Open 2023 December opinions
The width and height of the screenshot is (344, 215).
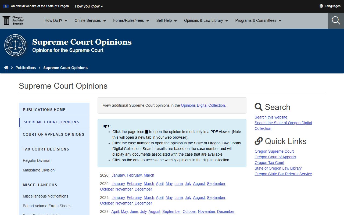pyautogui.click(x=226, y=212)
